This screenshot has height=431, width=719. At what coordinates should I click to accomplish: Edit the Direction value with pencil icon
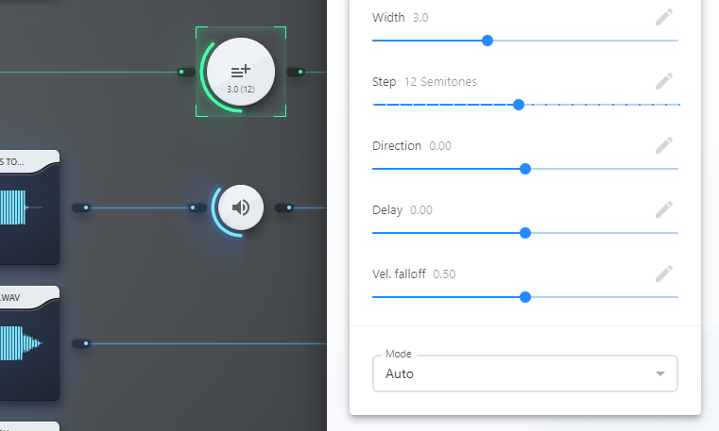[x=663, y=145]
